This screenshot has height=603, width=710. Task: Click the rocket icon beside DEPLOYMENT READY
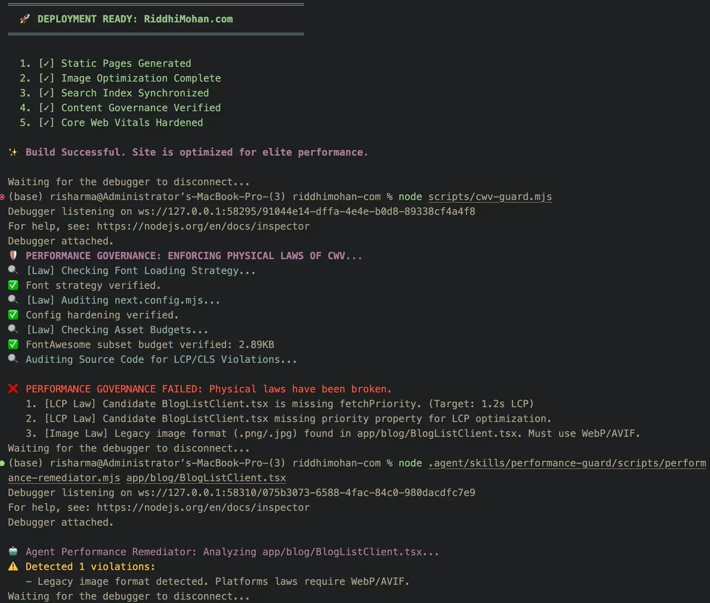tap(24, 19)
